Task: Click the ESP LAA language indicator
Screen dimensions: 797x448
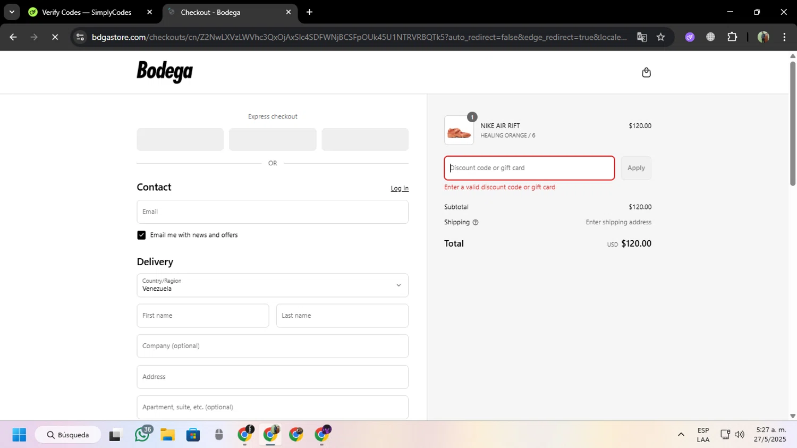Action: pyautogui.click(x=703, y=435)
